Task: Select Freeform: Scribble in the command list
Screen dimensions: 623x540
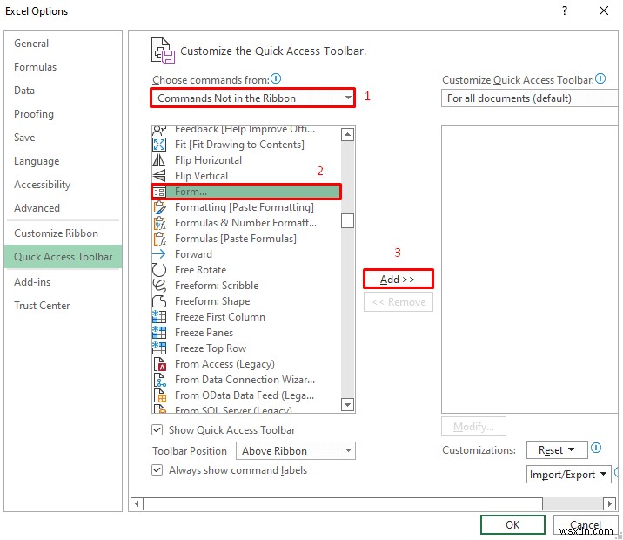Action: [246, 286]
